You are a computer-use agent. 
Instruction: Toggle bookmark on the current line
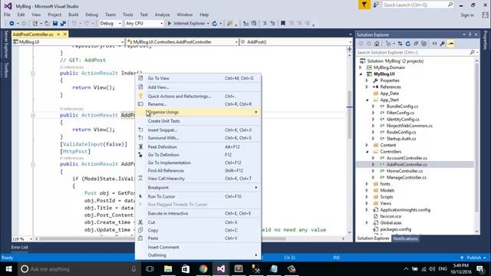pos(283,24)
